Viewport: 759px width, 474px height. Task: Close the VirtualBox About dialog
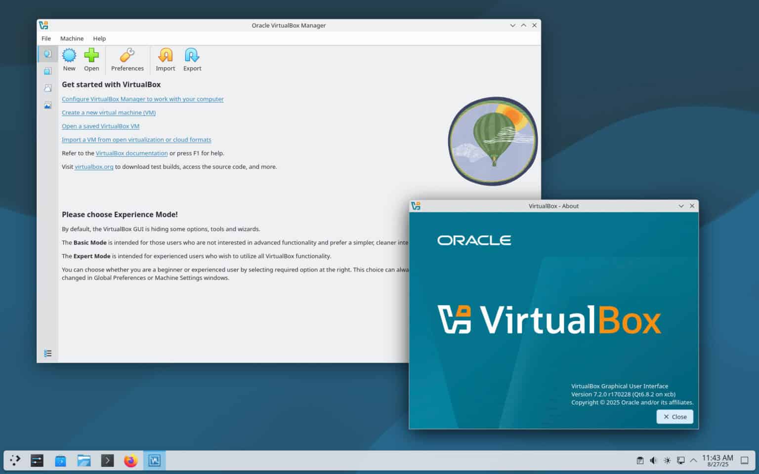click(x=675, y=416)
